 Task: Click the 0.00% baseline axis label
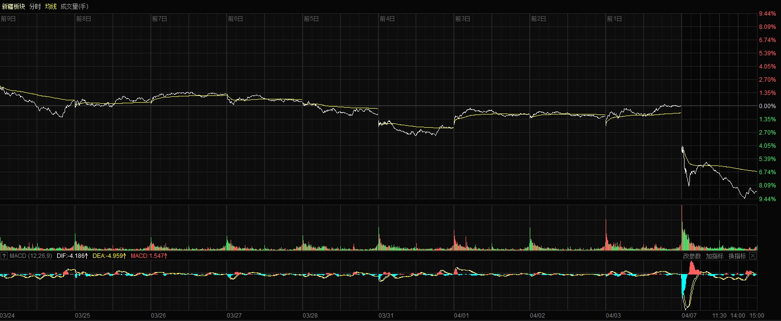click(x=767, y=106)
